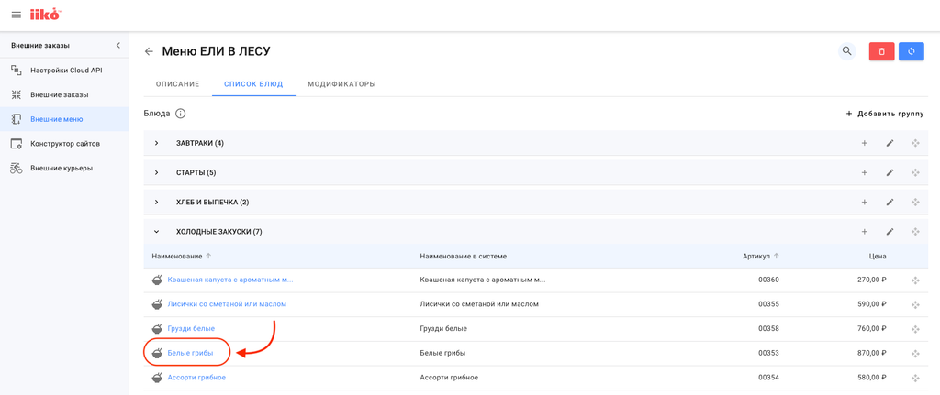
Task: Go back with the left arrow
Action: [149, 51]
